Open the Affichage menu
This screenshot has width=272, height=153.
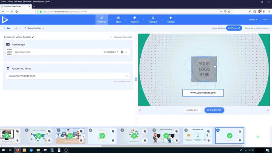18,1
